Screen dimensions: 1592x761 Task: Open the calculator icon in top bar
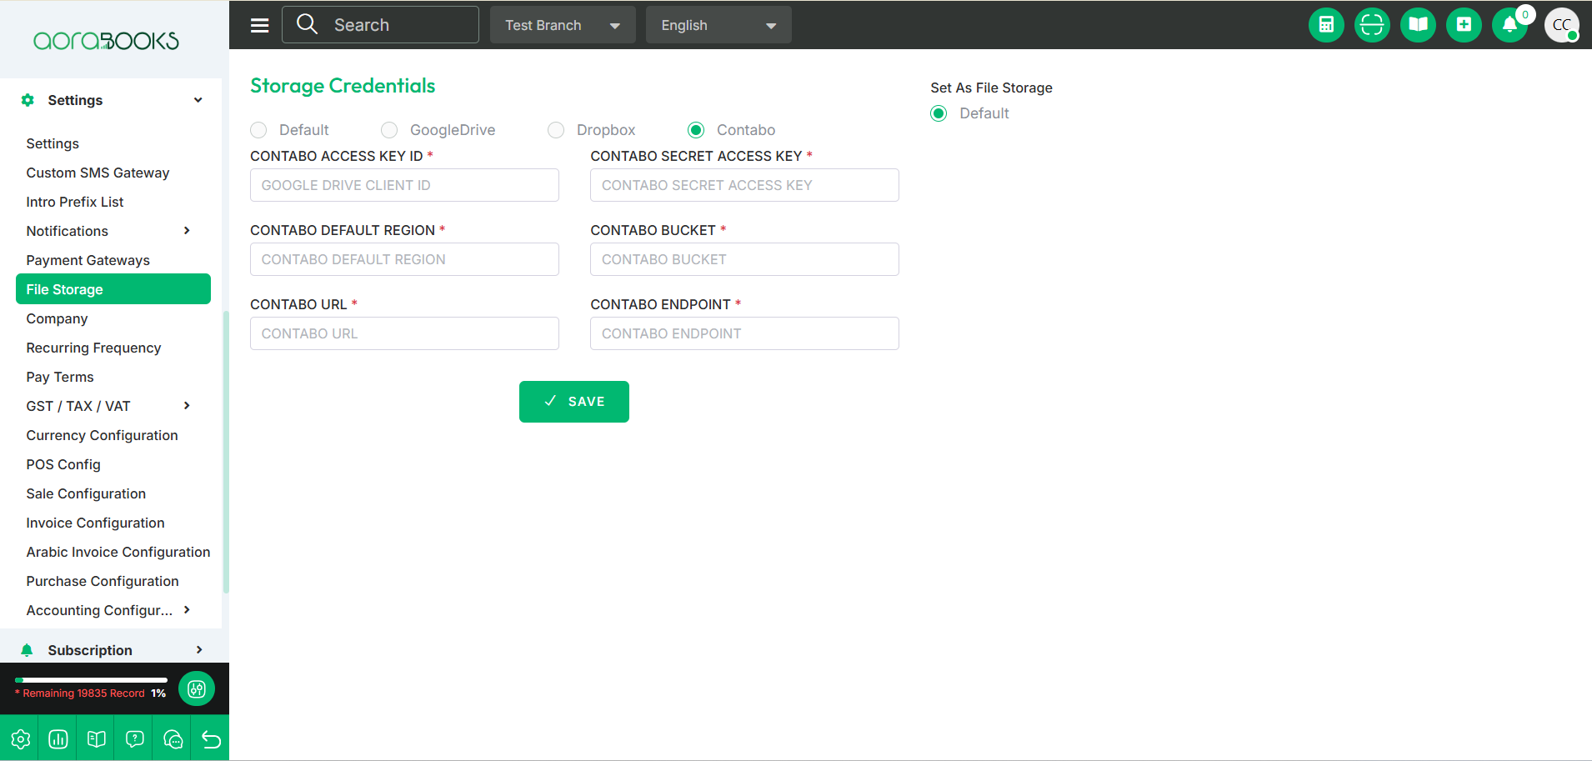(1326, 25)
